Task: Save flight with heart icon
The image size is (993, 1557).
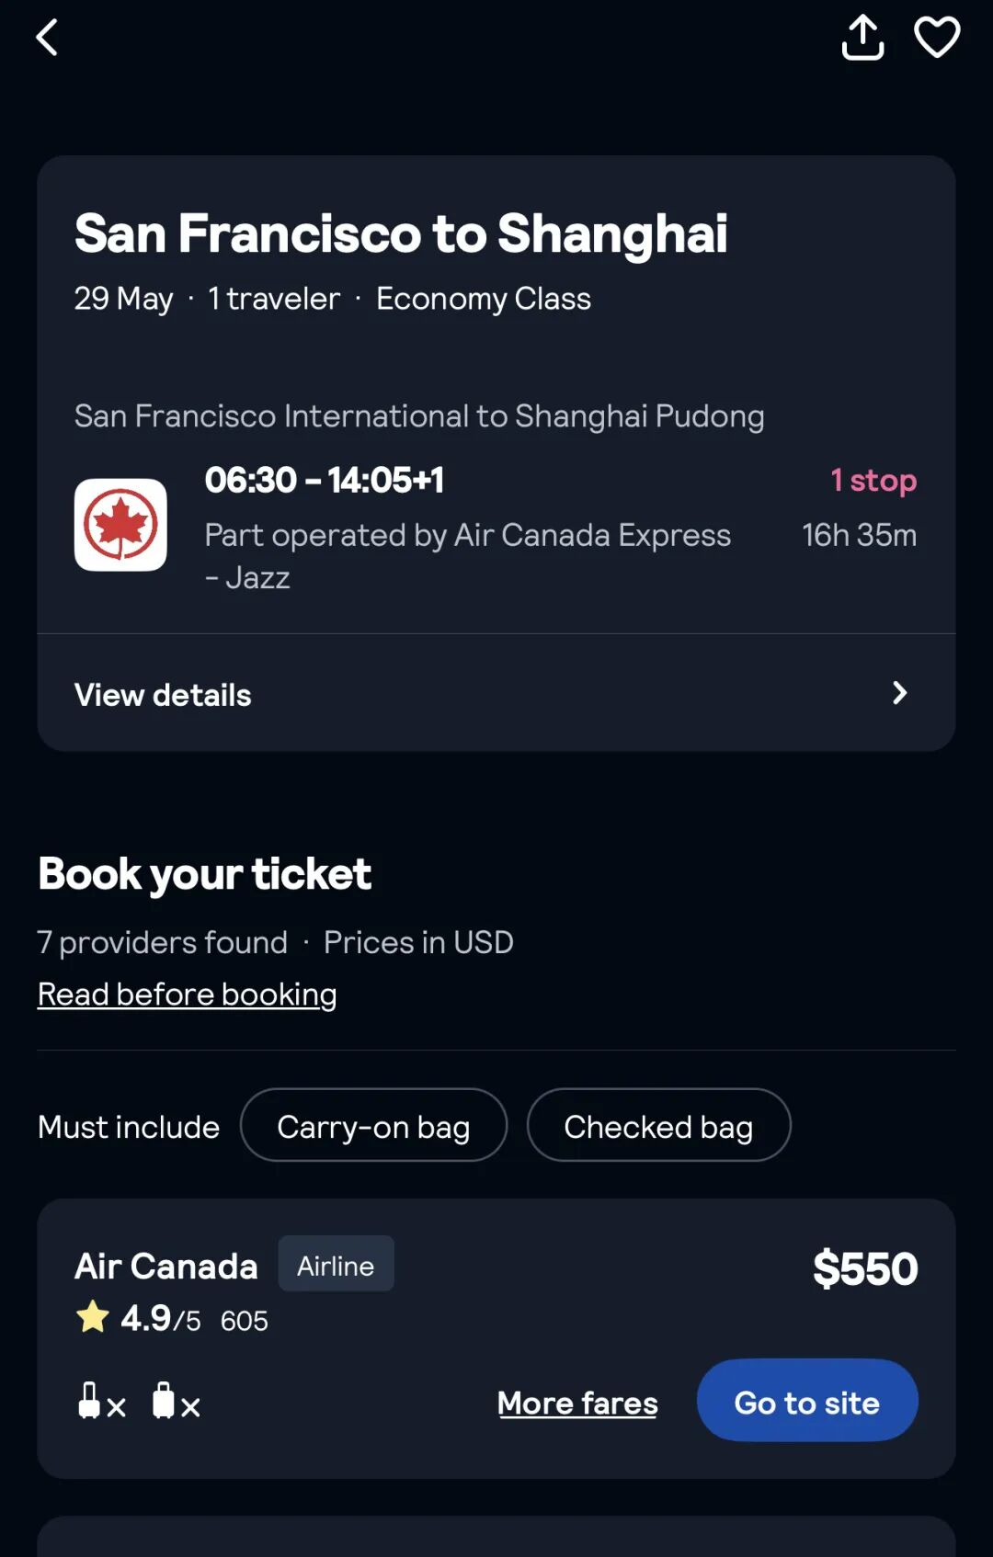Action: (x=937, y=39)
